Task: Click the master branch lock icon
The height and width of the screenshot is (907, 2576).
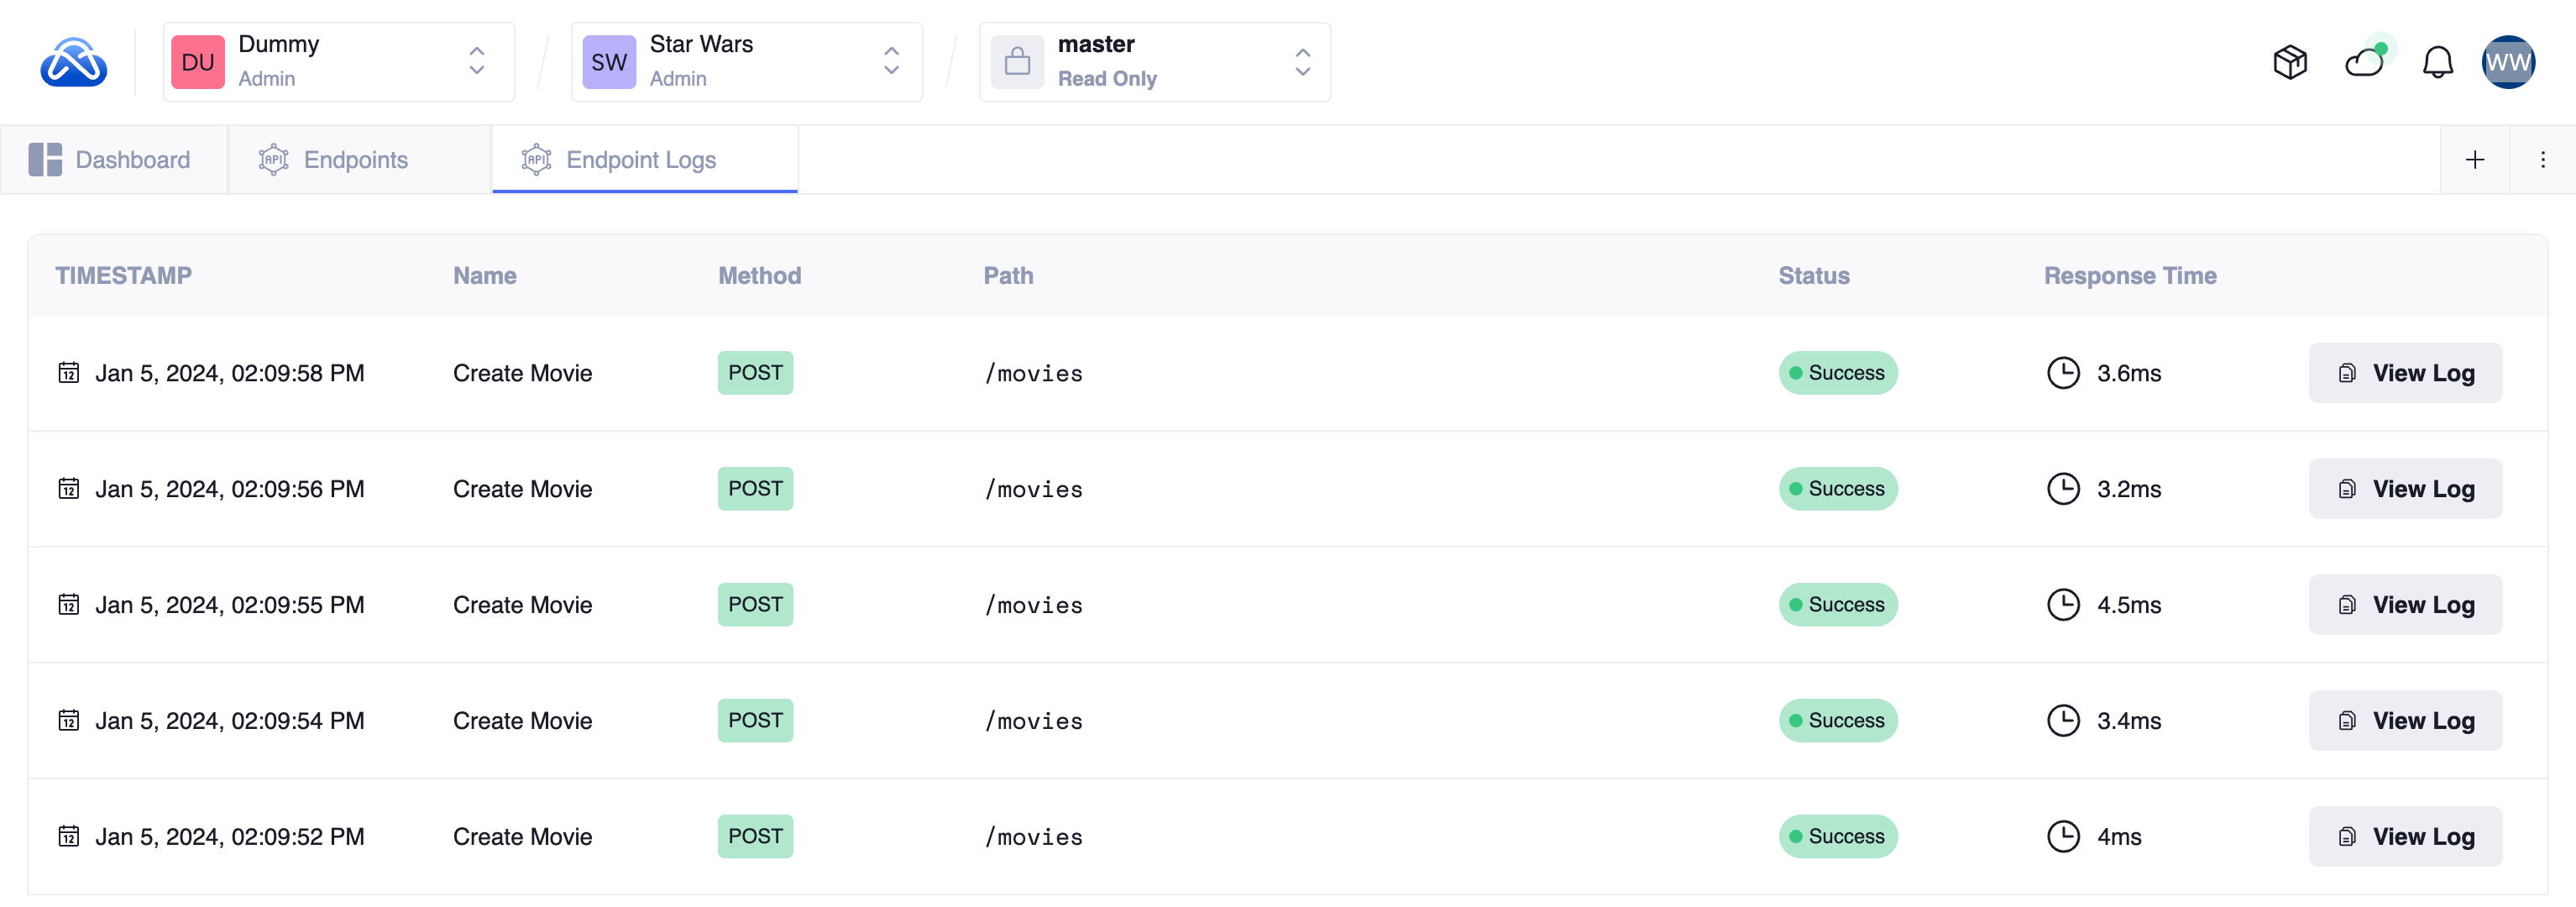Action: [x=1017, y=62]
